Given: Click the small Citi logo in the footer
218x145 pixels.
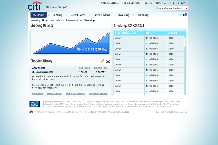Looking at the screenshot, I should pos(31,112).
